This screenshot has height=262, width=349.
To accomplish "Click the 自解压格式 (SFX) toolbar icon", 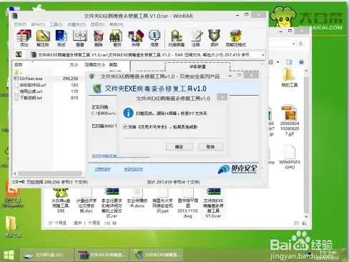I will pos(236,38).
